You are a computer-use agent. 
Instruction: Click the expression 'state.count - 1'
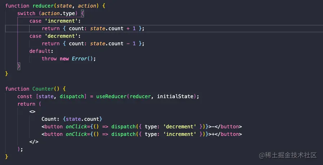[x=113, y=43]
